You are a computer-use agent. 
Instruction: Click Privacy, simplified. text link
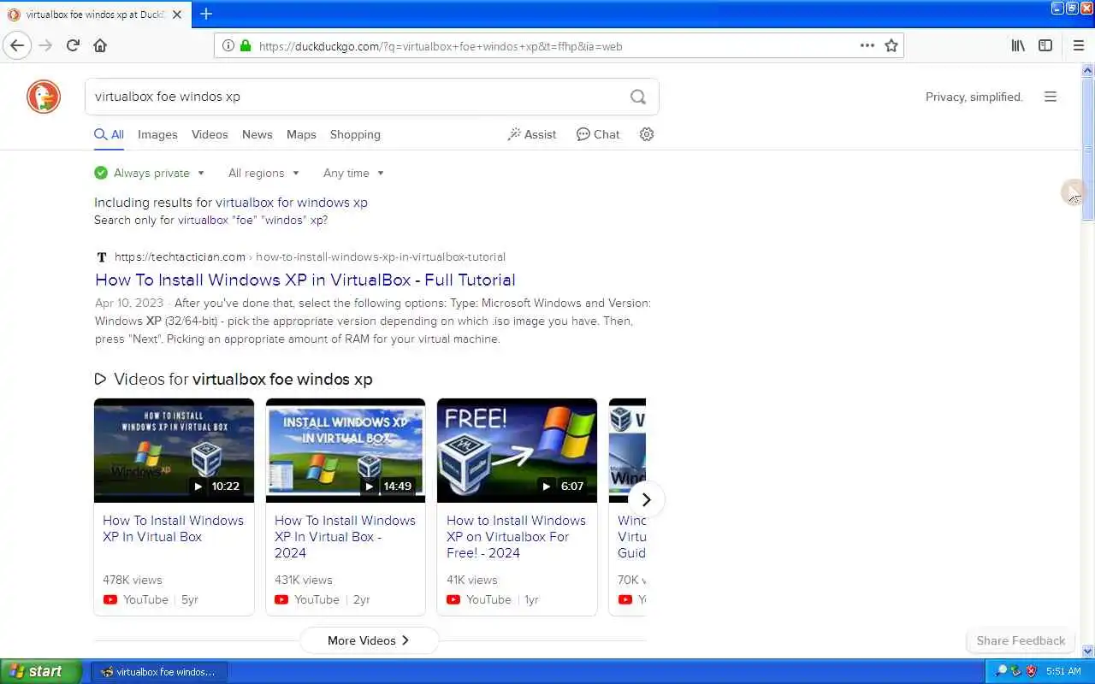pyautogui.click(x=974, y=97)
